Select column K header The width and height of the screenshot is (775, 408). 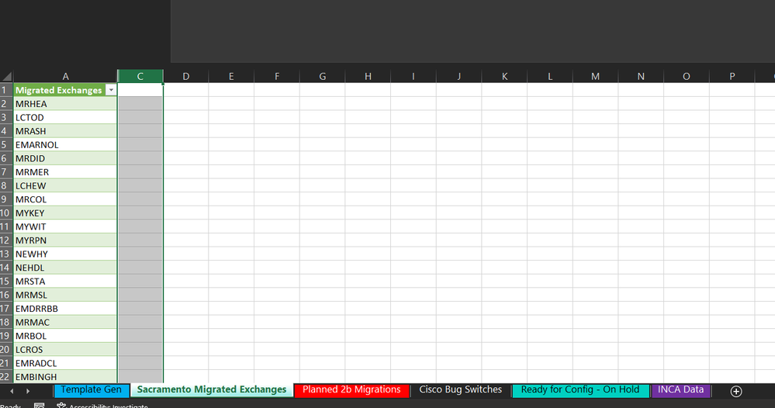504,76
